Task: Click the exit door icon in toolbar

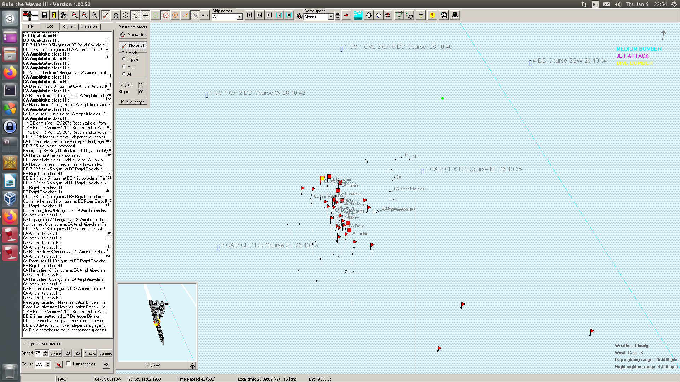Action: (53, 15)
